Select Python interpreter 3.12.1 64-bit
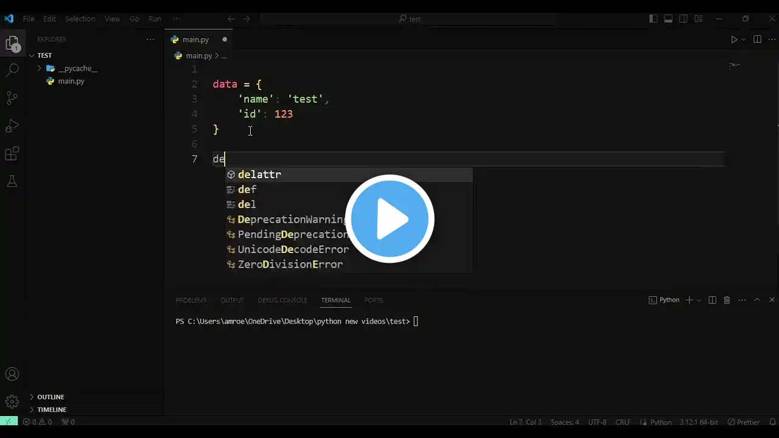The width and height of the screenshot is (779, 438). click(697, 422)
